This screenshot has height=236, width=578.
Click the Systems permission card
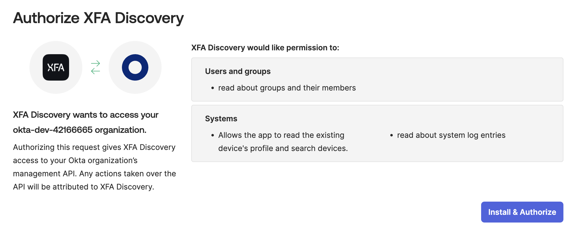[377, 133]
